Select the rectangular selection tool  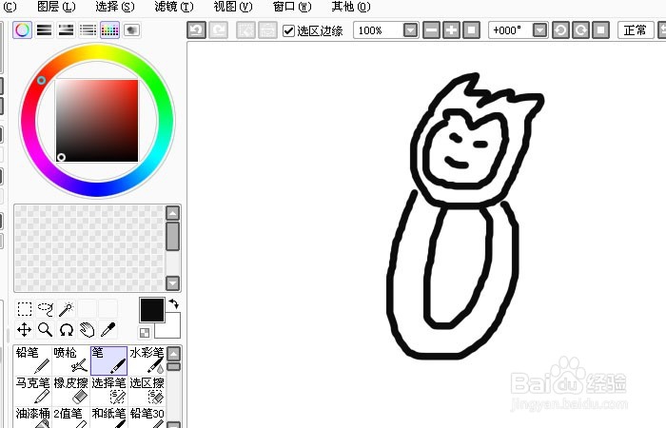[24, 309]
